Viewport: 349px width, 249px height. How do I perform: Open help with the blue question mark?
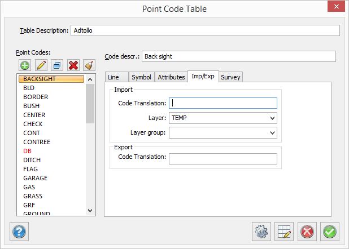pos(19,231)
